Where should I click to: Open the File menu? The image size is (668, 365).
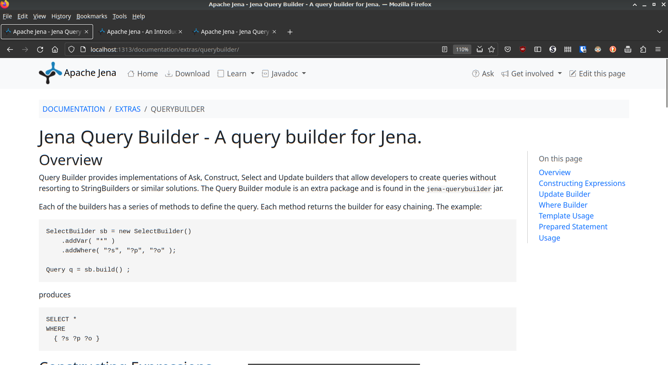[x=8, y=16]
